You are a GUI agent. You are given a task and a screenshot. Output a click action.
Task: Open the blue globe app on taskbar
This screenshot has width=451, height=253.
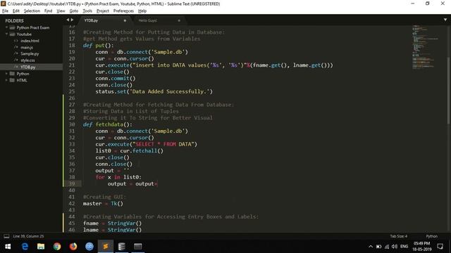coord(89,247)
